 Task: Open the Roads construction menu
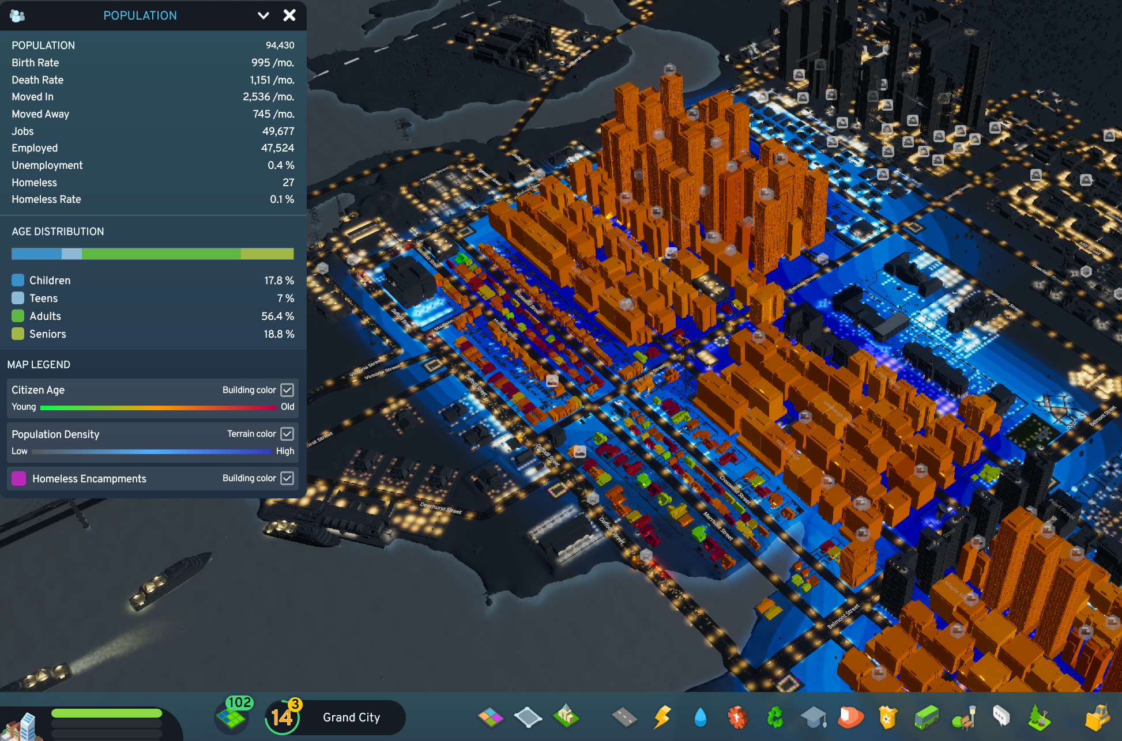[623, 717]
